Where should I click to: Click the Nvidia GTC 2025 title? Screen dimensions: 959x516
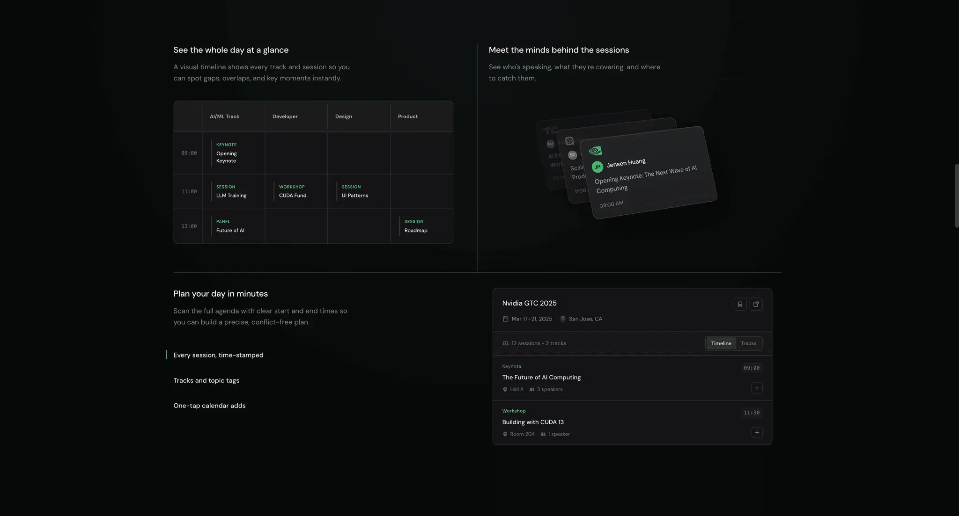[529, 303]
